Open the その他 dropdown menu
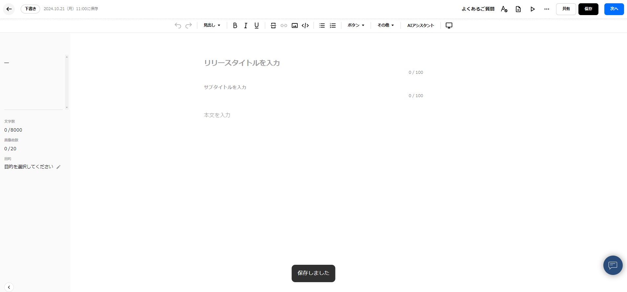The height and width of the screenshot is (292, 627). [386, 25]
